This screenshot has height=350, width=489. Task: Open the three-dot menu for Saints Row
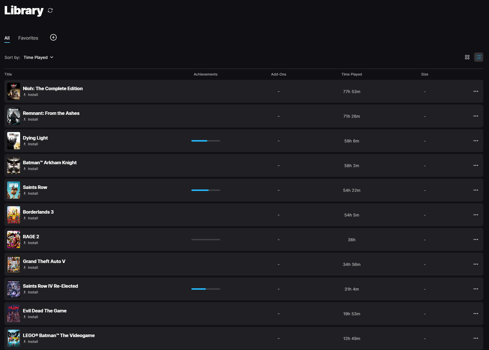[476, 190]
